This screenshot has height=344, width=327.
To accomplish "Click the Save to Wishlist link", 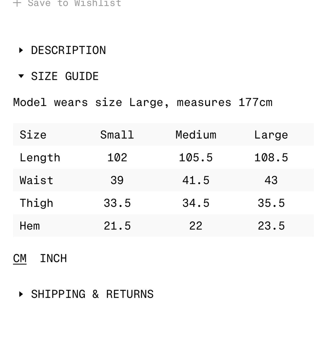I will pos(74,3).
